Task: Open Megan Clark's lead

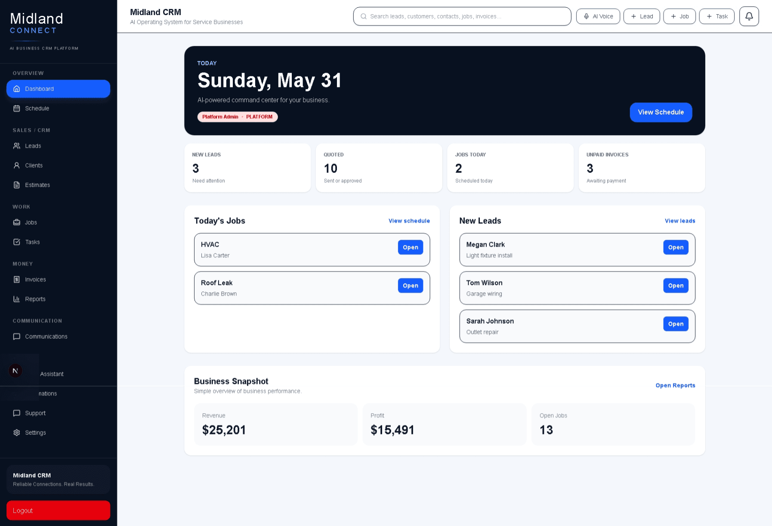Action: (676, 248)
